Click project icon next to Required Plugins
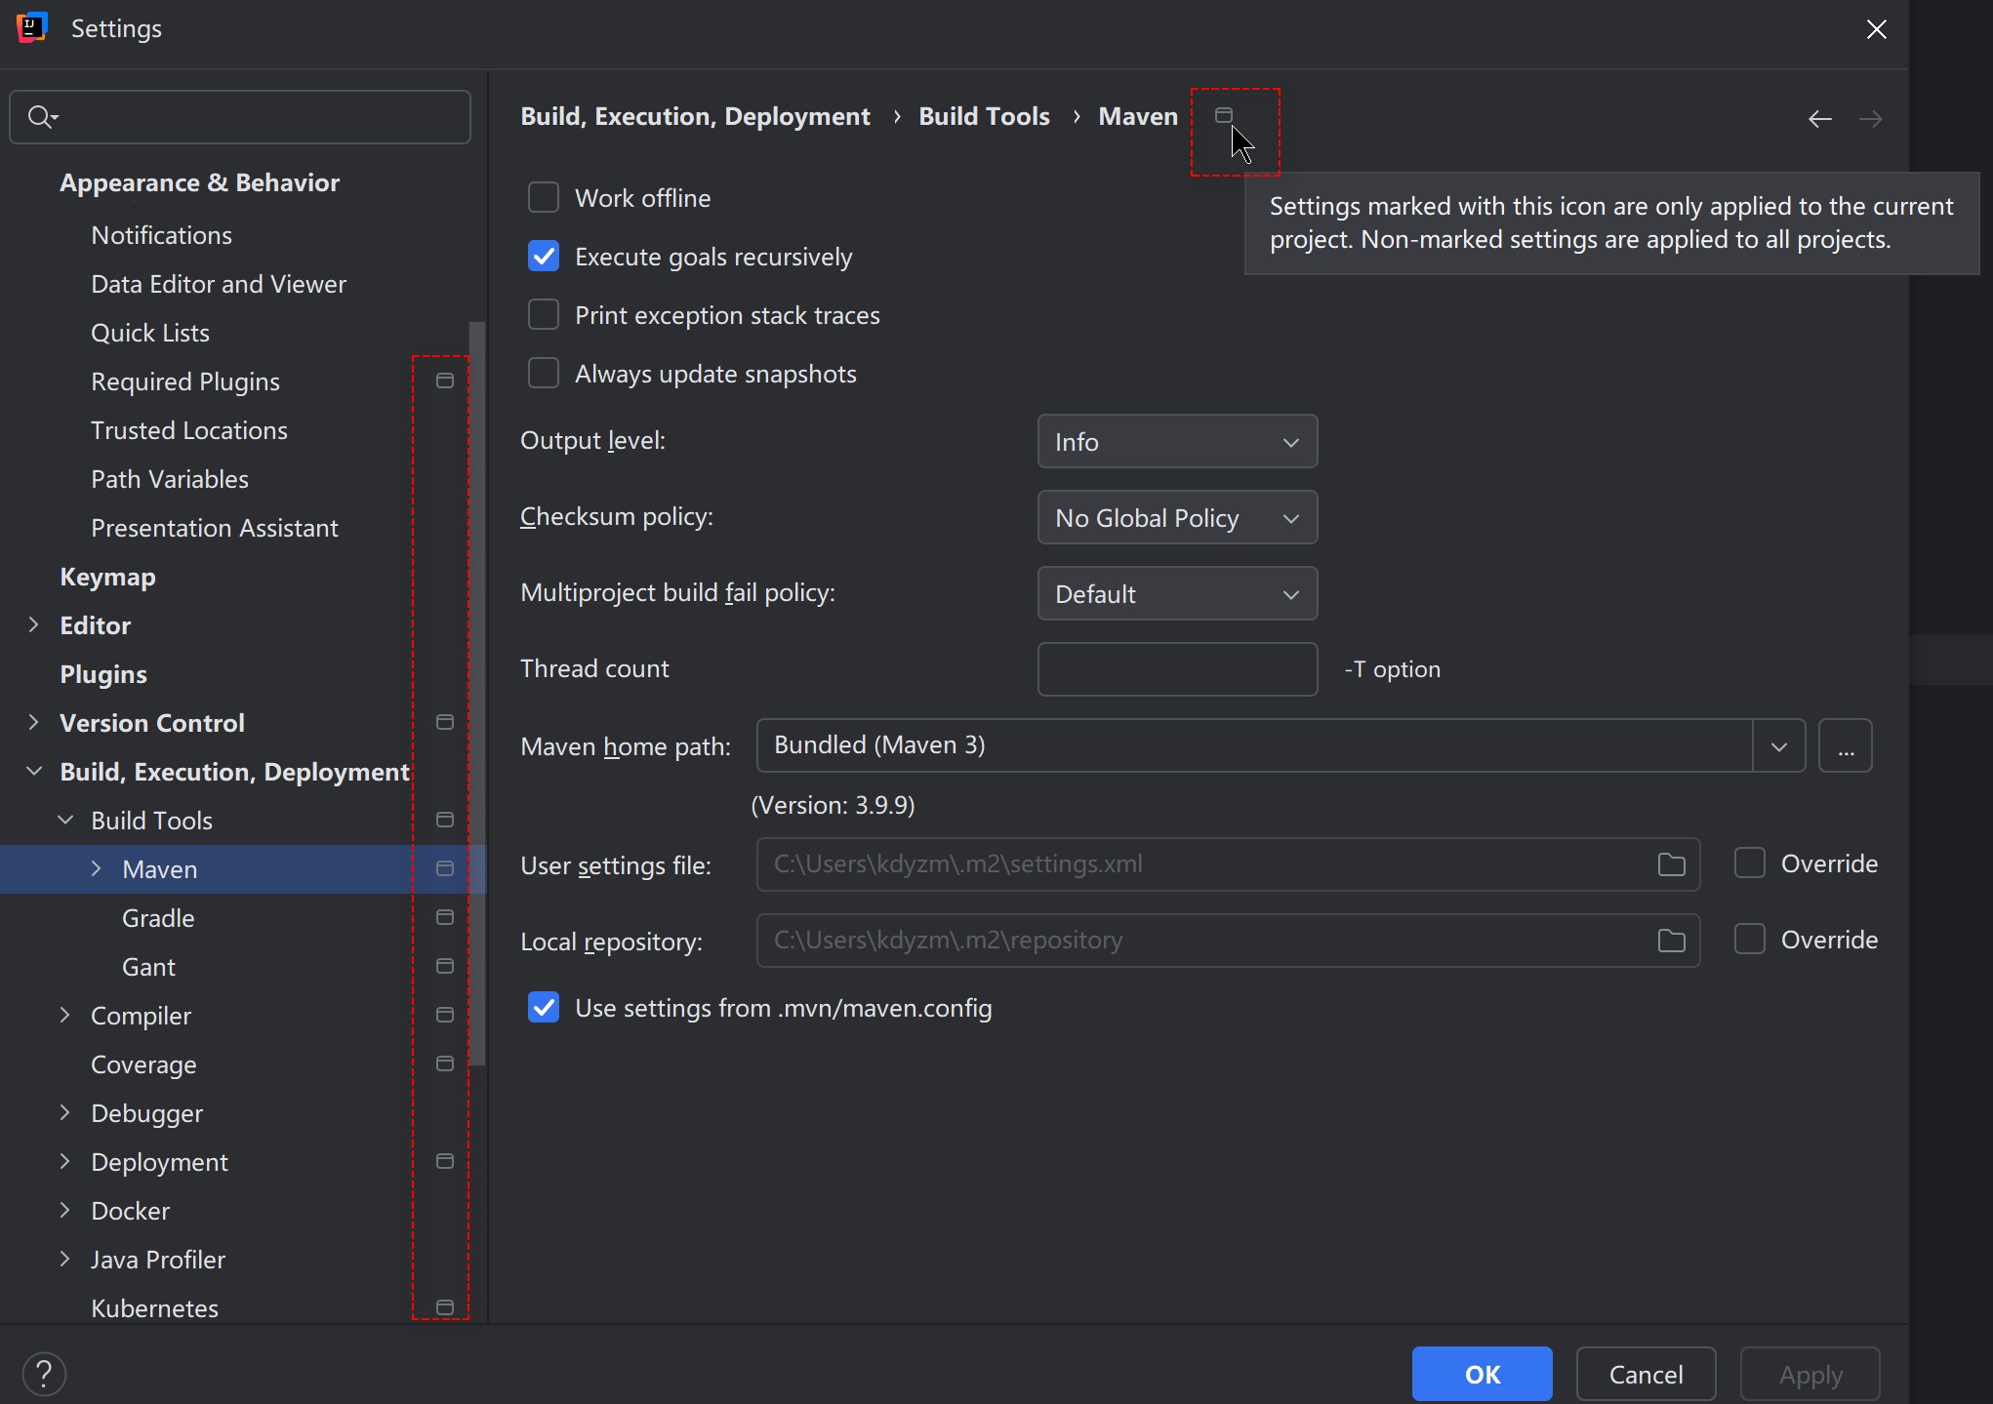The height and width of the screenshot is (1404, 1993). [x=445, y=381]
